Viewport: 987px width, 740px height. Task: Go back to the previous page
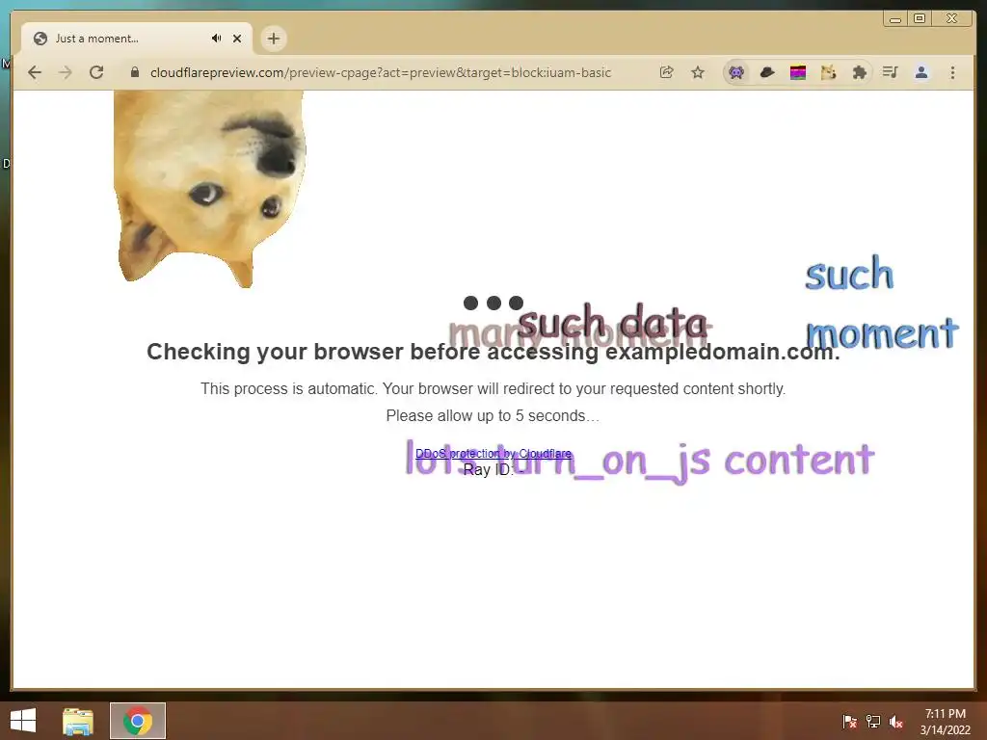[x=35, y=72]
